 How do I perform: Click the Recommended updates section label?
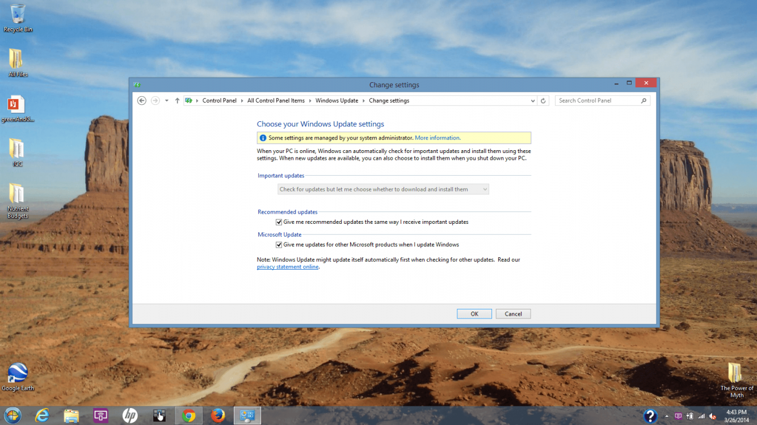[x=288, y=212]
